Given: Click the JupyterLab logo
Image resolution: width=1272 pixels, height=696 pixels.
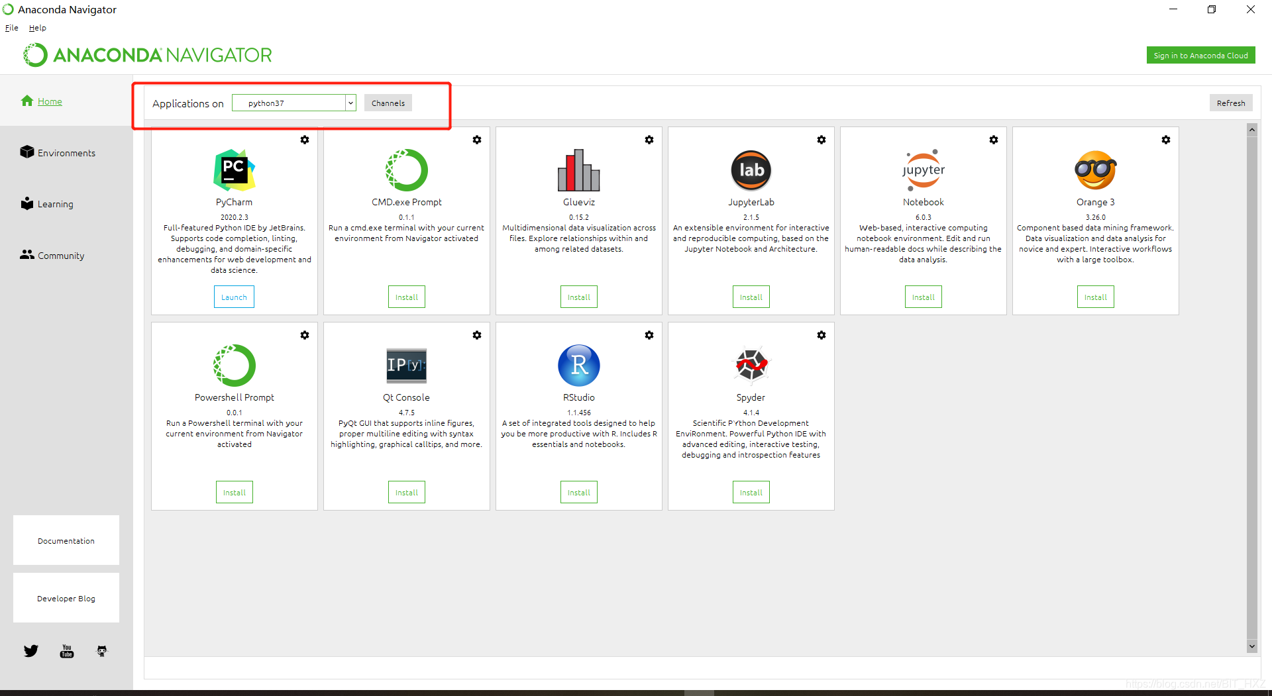Looking at the screenshot, I should tap(751, 170).
